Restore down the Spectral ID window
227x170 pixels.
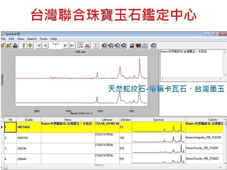215,34
